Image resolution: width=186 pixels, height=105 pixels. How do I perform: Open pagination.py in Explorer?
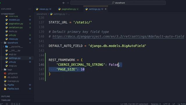tap(16, 24)
